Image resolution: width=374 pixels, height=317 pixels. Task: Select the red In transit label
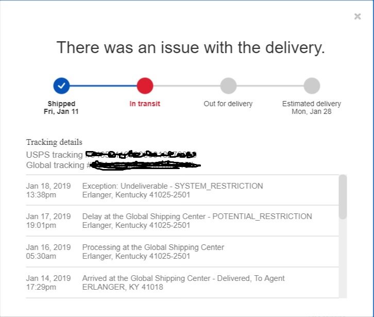click(145, 104)
